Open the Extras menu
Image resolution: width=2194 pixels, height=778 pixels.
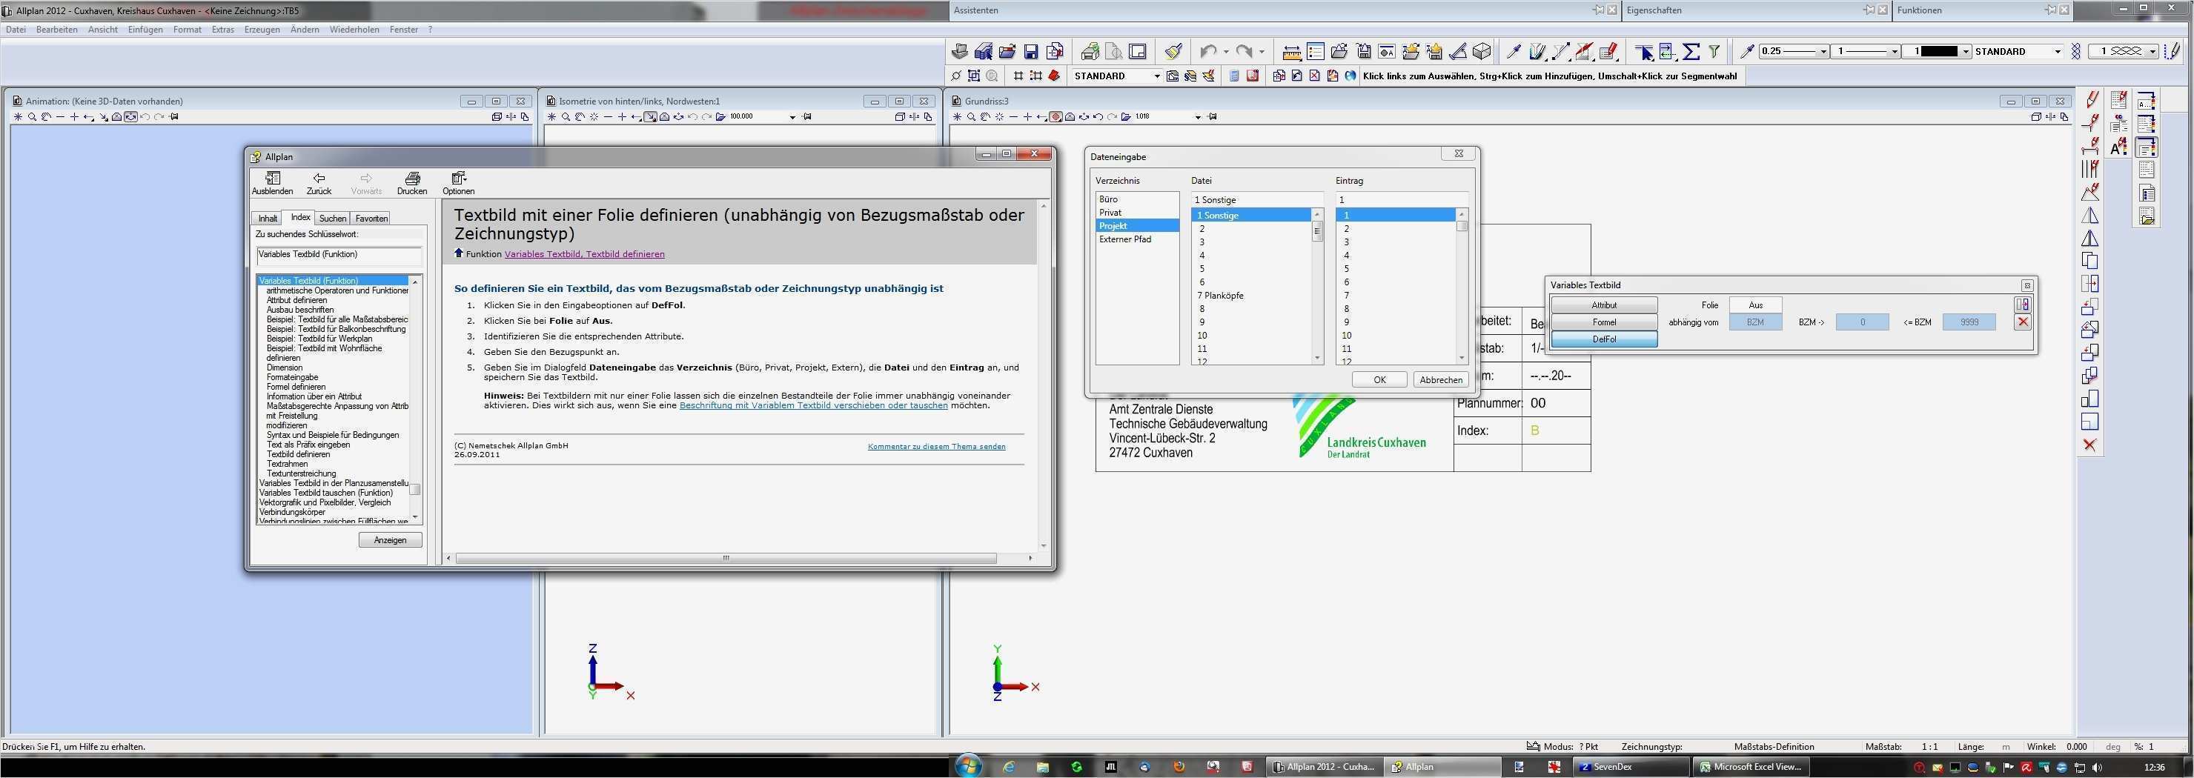222,30
